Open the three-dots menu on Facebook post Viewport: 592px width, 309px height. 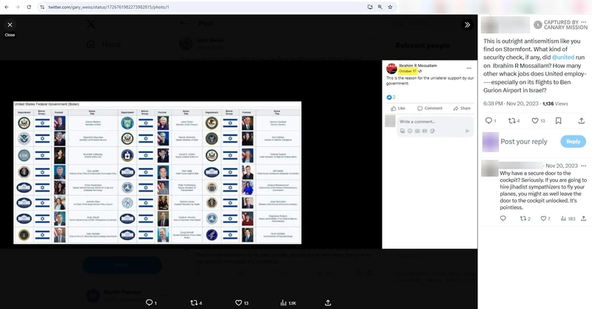469,68
